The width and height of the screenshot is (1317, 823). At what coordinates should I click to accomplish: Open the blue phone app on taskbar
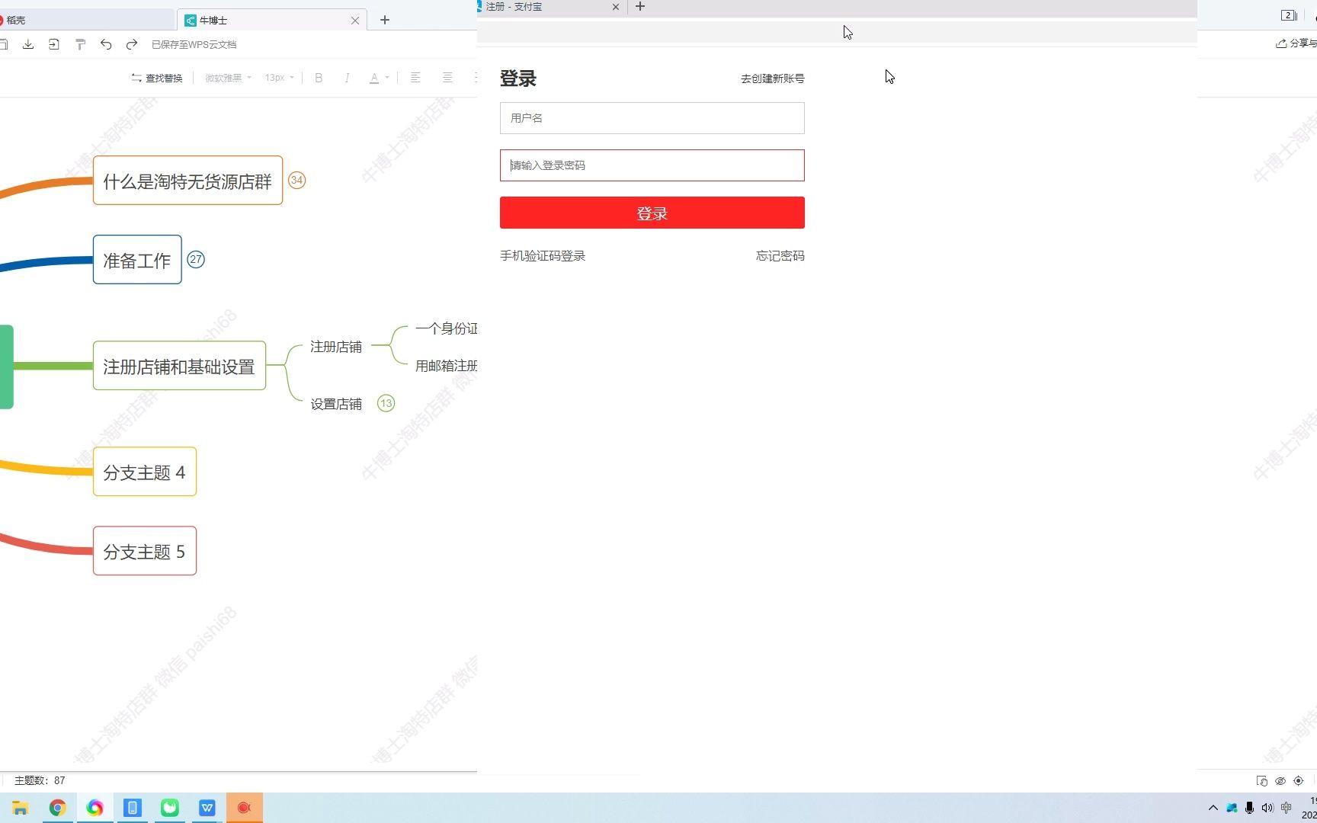pos(132,808)
